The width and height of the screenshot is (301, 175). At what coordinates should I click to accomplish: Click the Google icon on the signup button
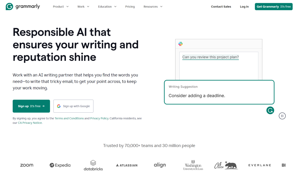point(59,106)
